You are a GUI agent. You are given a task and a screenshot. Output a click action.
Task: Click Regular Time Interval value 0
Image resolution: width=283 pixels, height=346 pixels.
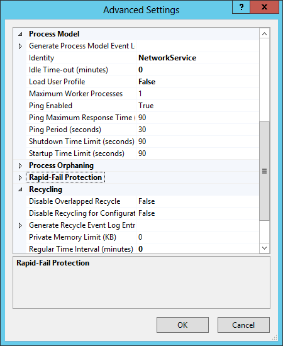tap(140, 249)
